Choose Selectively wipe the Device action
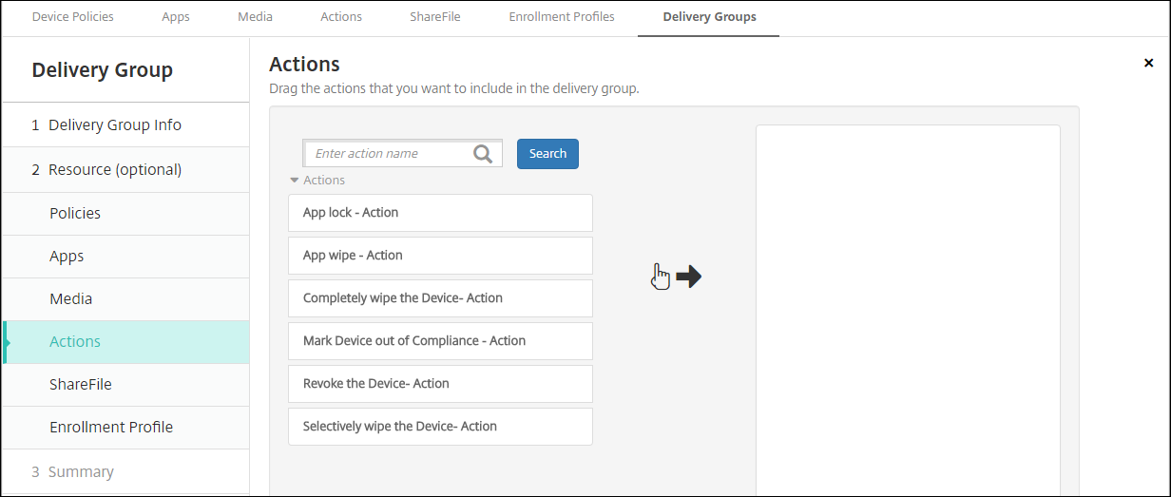Viewport: 1171px width, 497px height. point(440,427)
